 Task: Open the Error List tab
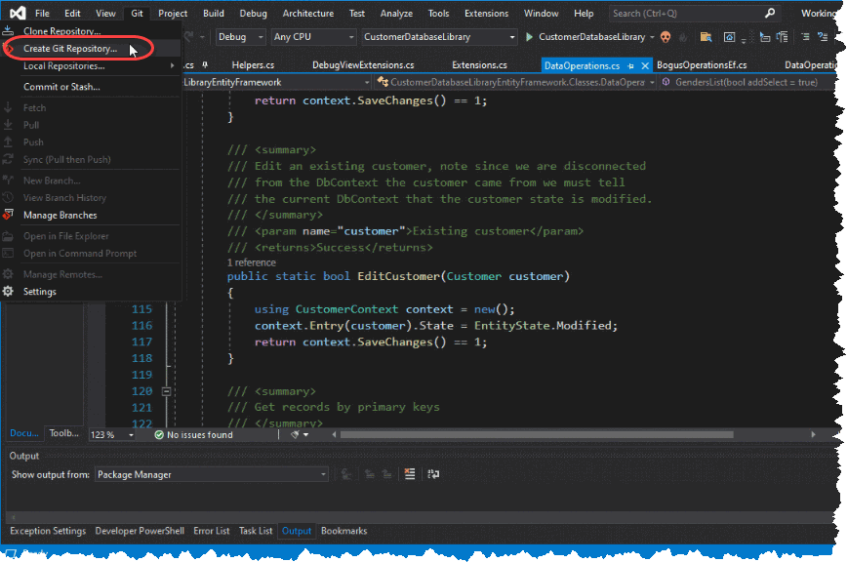(211, 531)
